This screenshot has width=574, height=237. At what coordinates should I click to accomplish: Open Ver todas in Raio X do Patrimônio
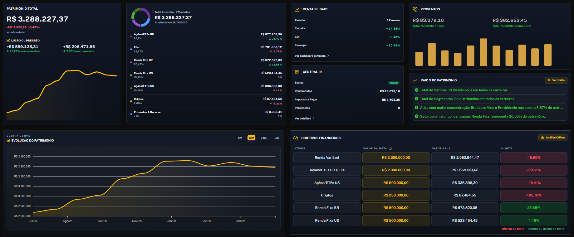[556, 80]
